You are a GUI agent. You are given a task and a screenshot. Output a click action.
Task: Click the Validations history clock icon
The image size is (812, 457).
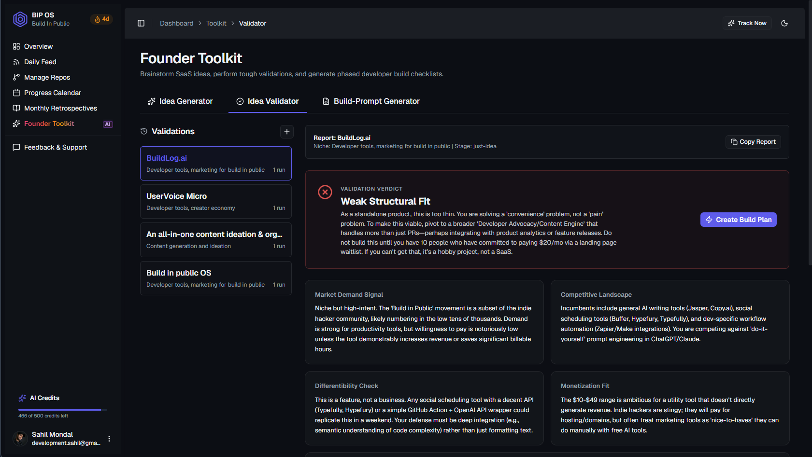(144, 131)
